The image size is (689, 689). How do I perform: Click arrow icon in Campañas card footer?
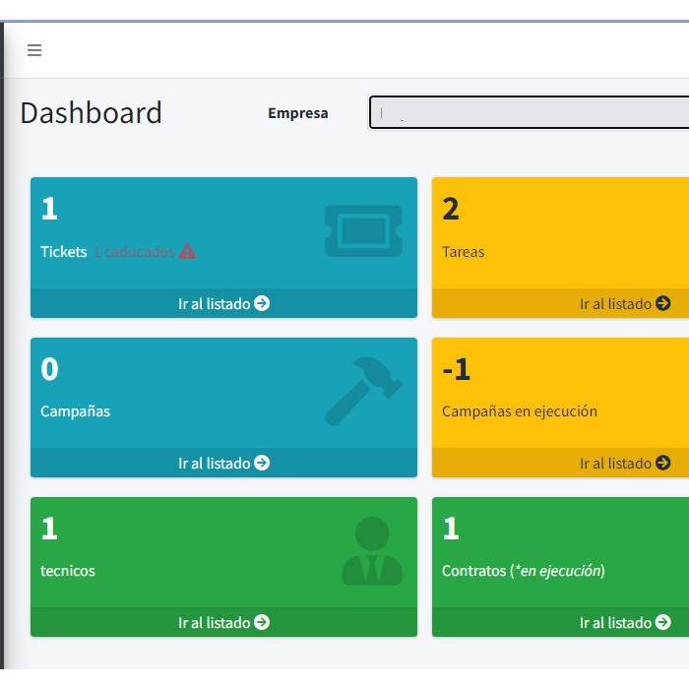click(262, 463)
